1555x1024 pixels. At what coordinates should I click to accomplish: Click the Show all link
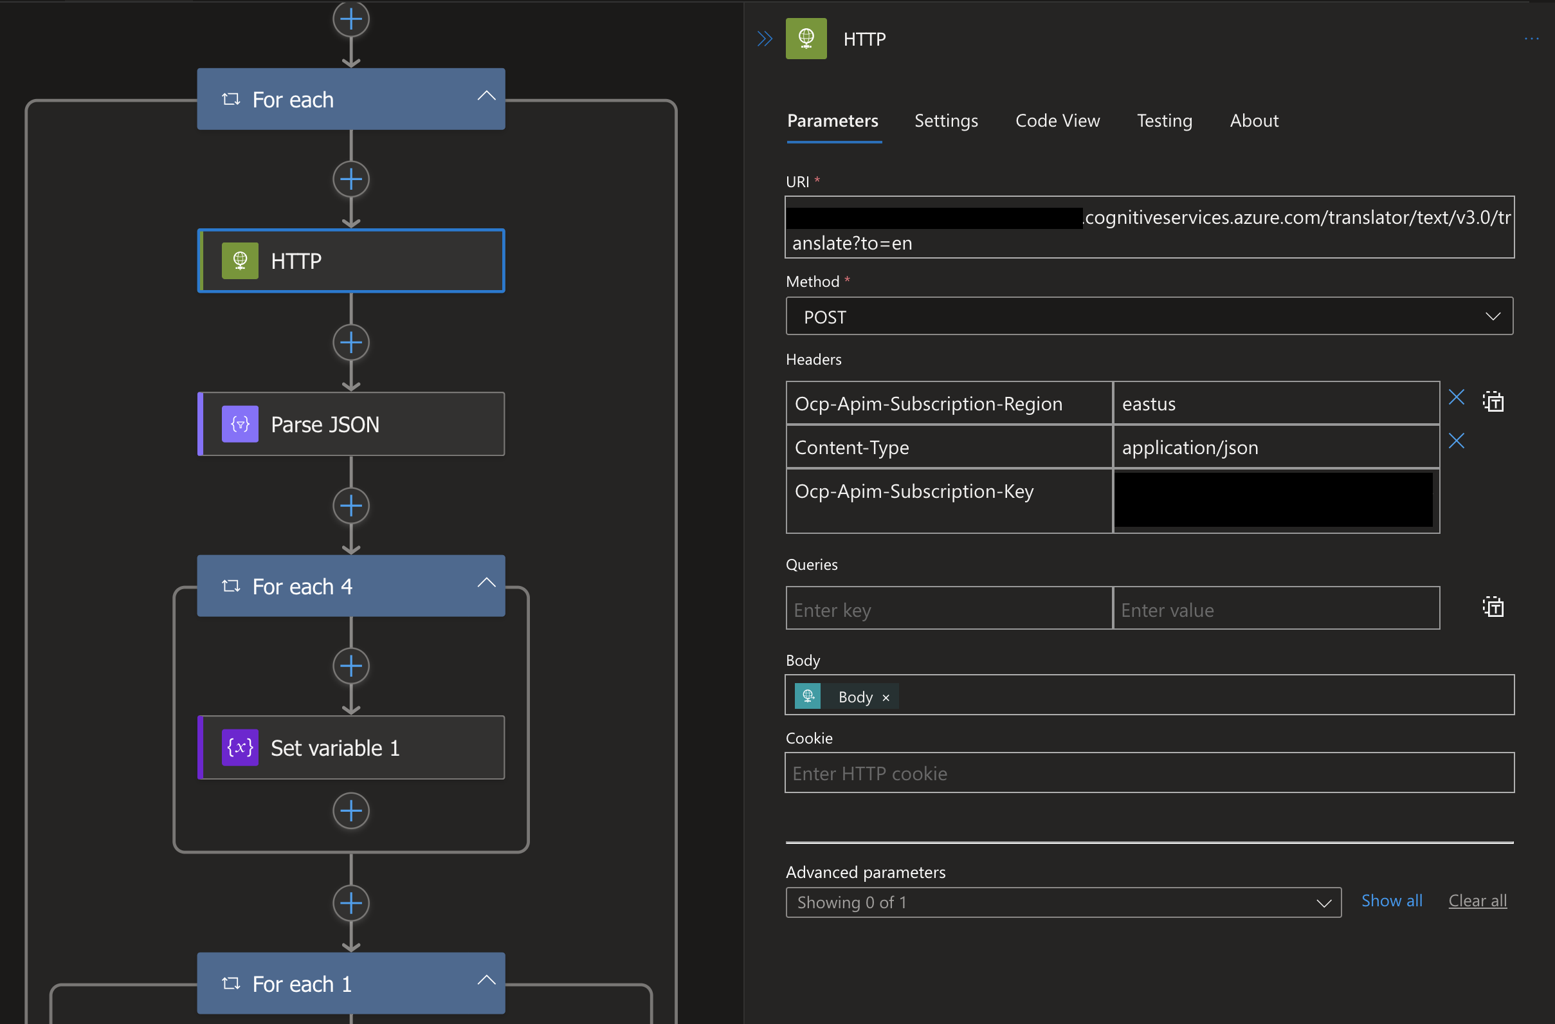click(1391, 901)
